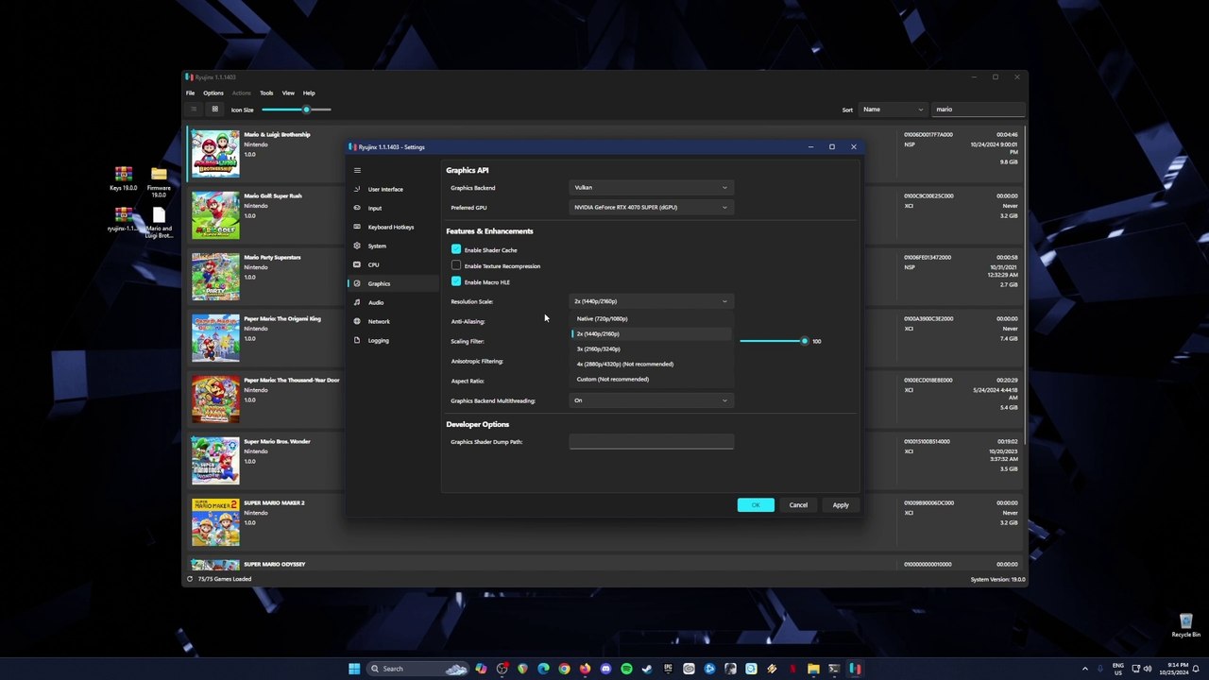
Task: Confirm settings with the OK button
Action: point(756,505)
